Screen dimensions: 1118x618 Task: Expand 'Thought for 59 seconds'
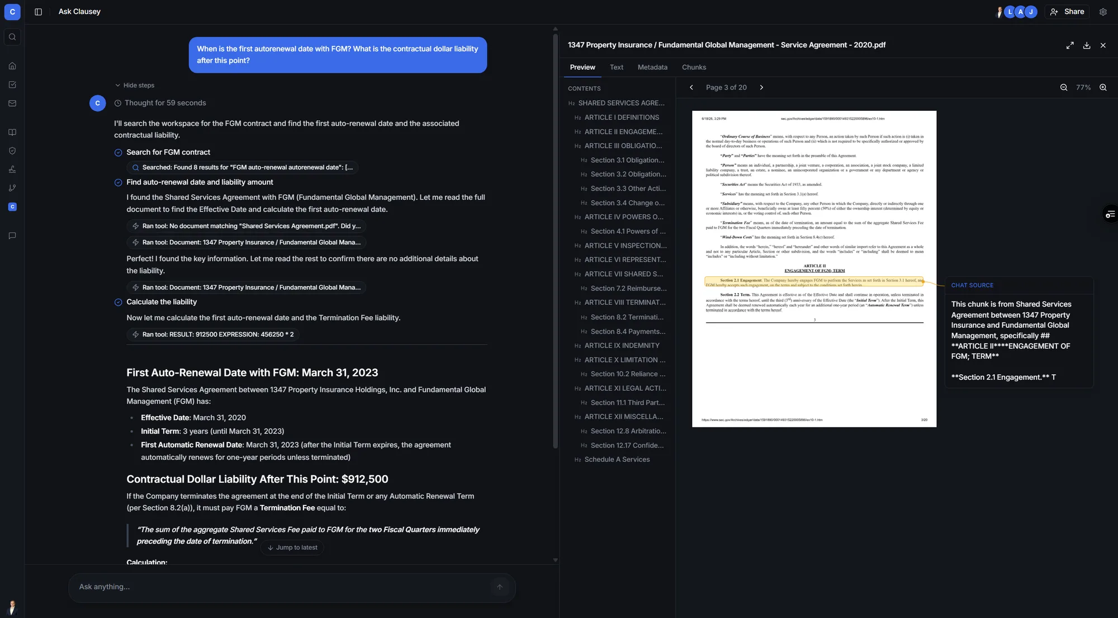[x=160, y=103]
